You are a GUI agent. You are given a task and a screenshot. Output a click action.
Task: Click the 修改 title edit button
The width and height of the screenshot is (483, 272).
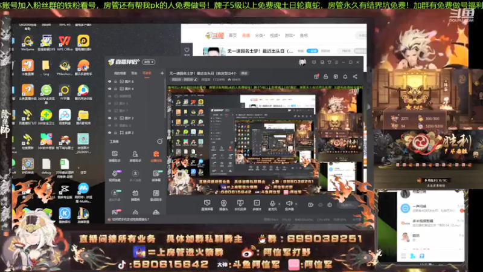245,73
